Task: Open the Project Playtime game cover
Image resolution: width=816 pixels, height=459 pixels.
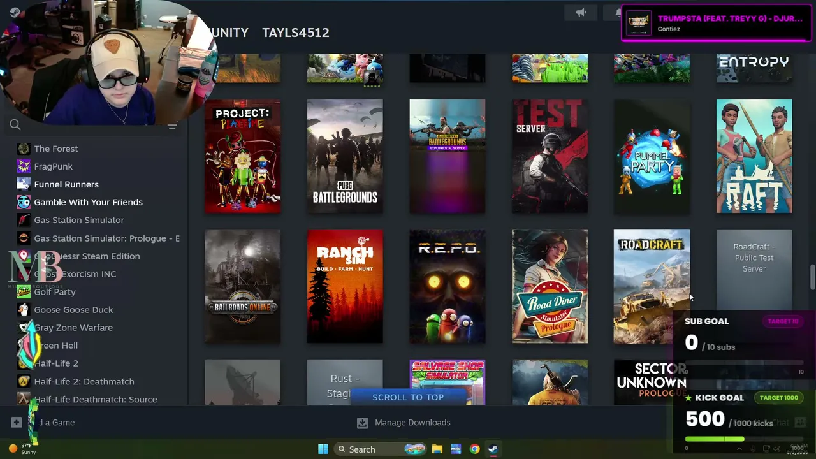Action: tap(243, 156)
